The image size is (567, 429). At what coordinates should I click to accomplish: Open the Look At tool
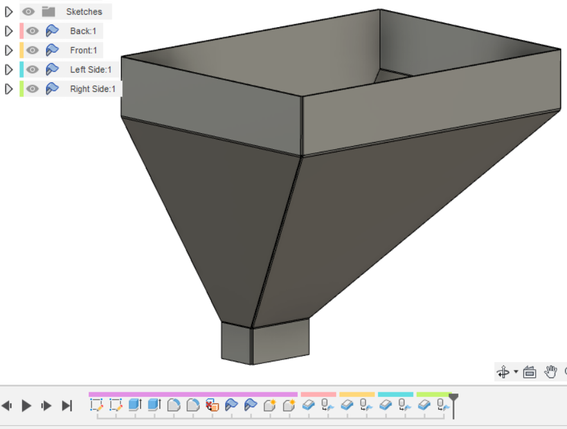pyautogui.click(x=528, y=372)
